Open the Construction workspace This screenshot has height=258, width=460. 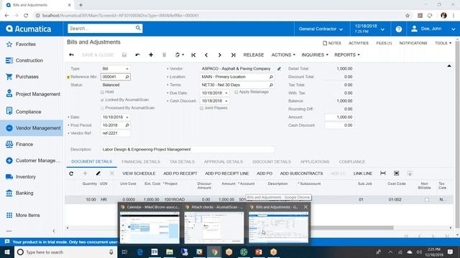click(x=29, y=60)
